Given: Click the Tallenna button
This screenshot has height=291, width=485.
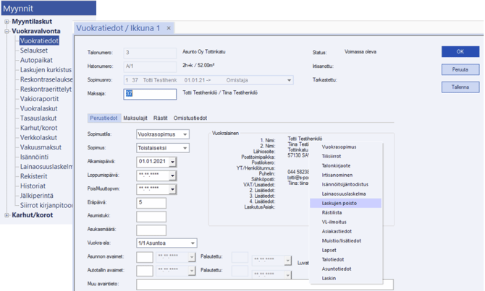Looking at the screenshot, I should point(460,87).
